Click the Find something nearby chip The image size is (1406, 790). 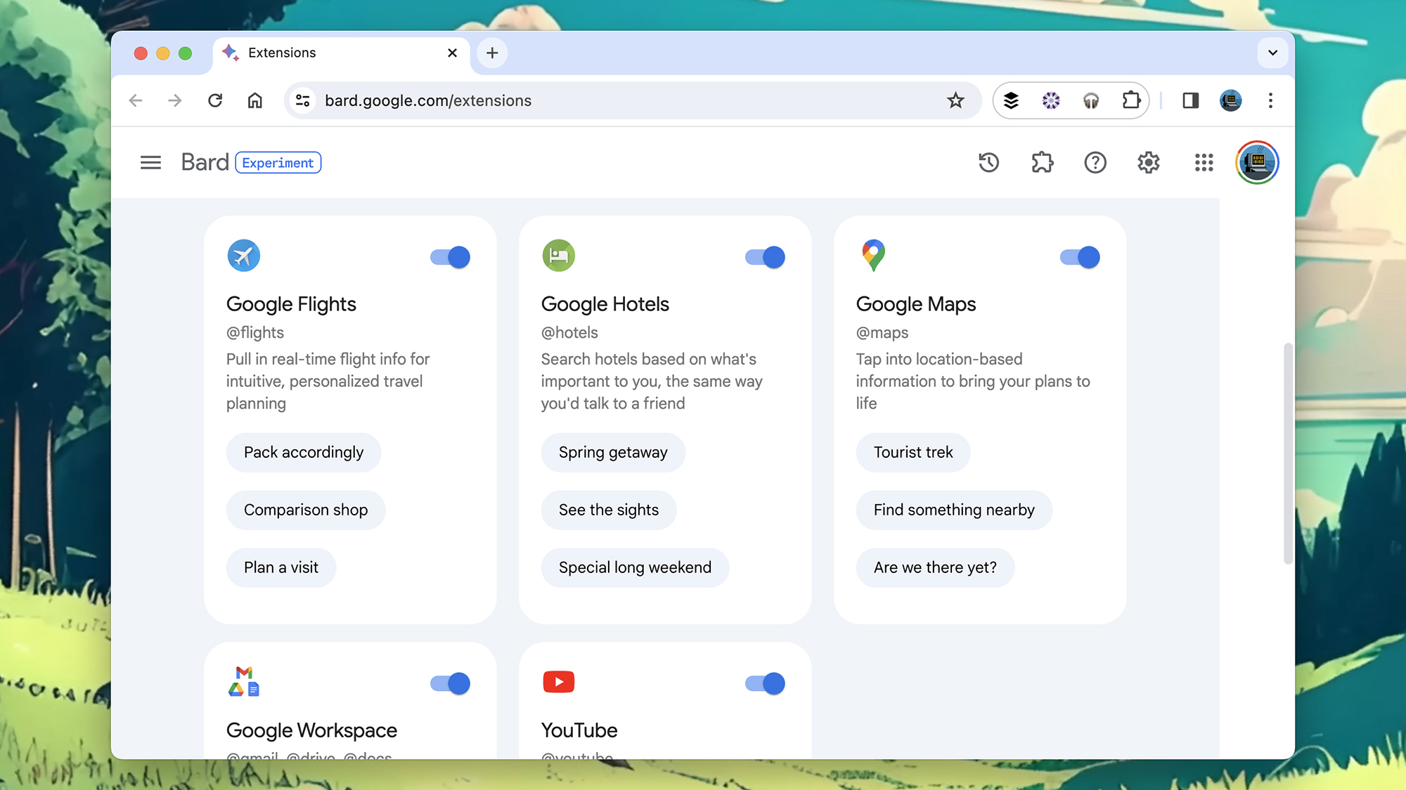954,510
